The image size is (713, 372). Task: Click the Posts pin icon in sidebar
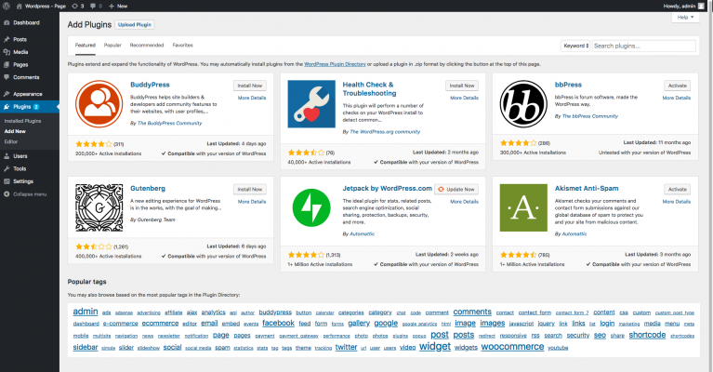(x=7, y=40)
